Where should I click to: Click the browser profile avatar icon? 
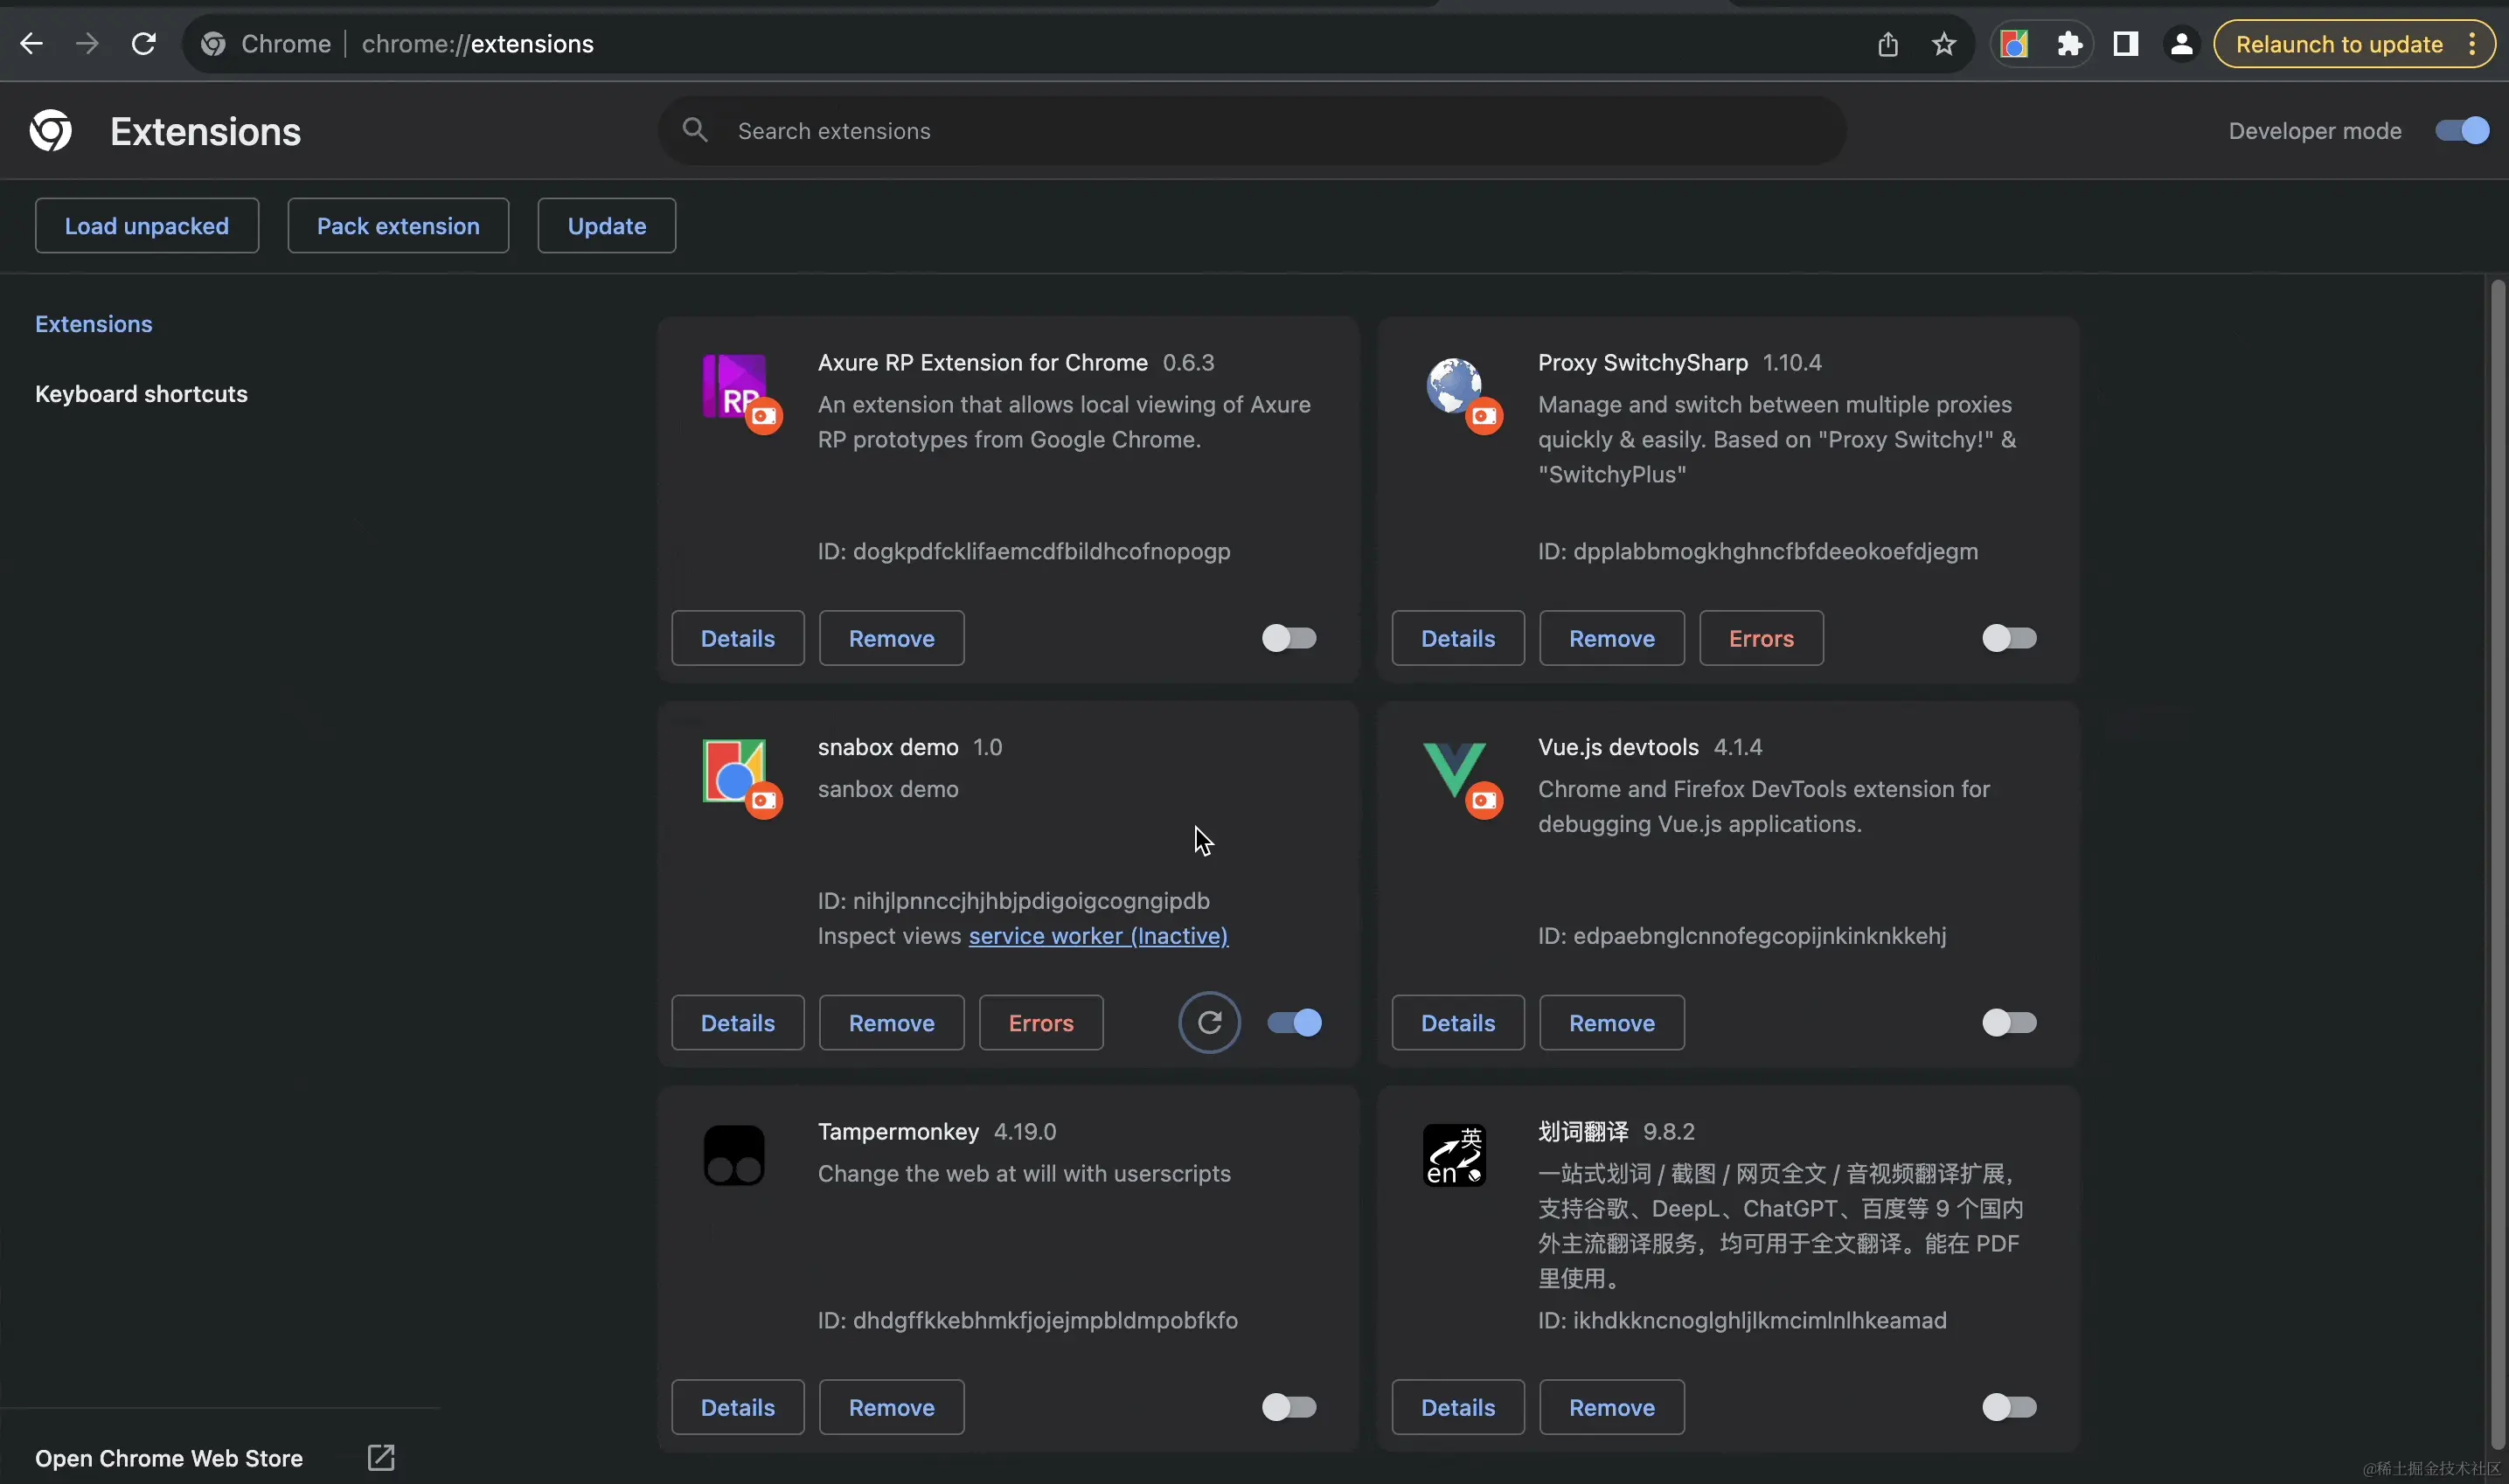point(2181,43)
